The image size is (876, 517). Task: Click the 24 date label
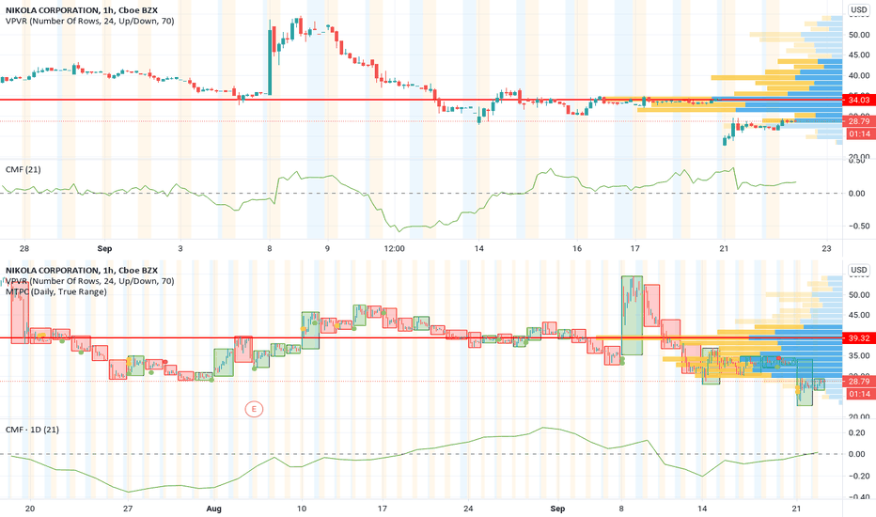468,509
